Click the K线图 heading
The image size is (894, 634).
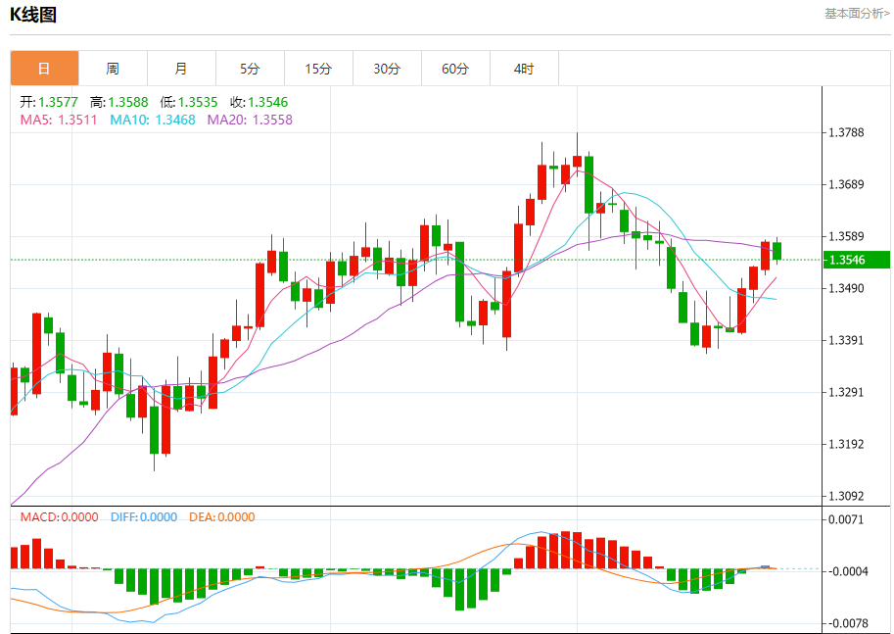point(33,15)
